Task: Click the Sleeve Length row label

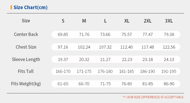Action: click(x=26, y=59)
